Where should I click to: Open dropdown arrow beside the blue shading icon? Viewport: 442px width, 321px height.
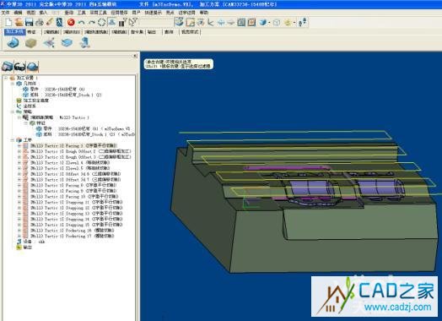(x=269, y=23)
